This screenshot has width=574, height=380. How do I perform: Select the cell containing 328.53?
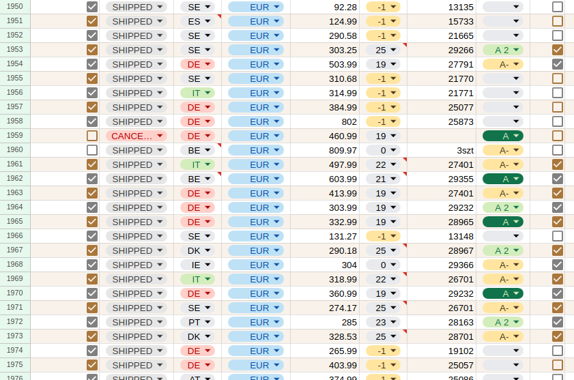pyautogui.click(x=325, y=336)
